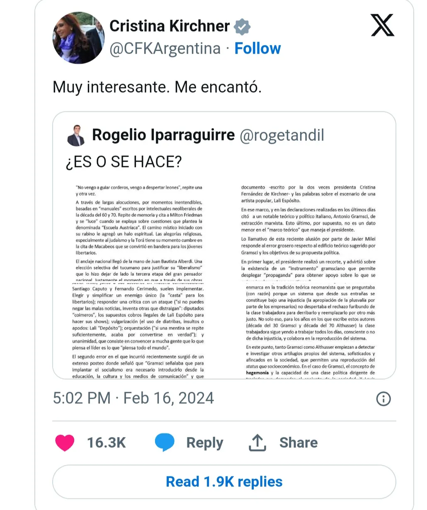Click the @CFKArgentina handle
The width and height of the screenshot is (427, 510).
tap(165, 49)
